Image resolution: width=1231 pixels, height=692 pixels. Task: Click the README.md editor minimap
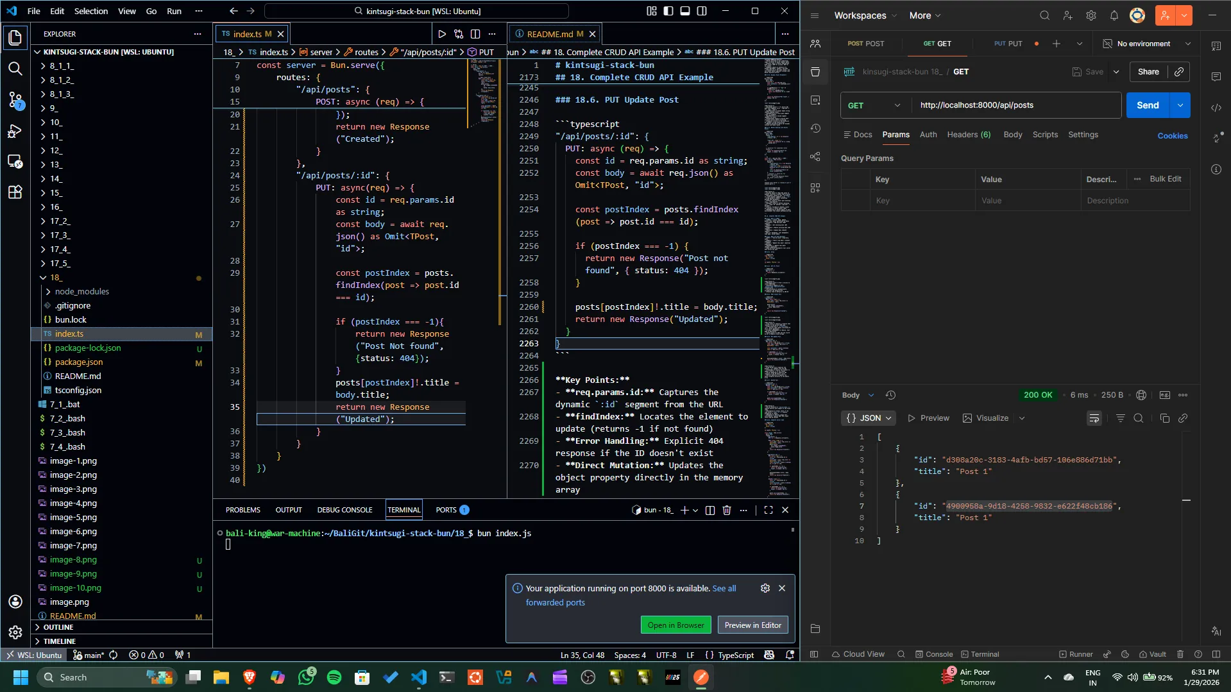777,192
